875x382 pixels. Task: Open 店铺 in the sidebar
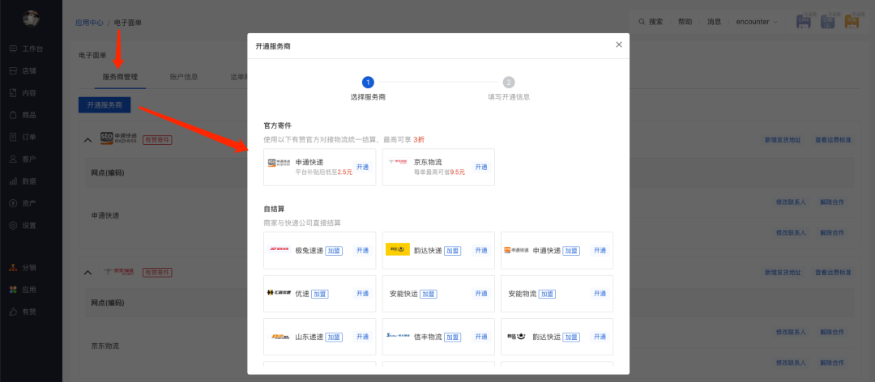23,71
